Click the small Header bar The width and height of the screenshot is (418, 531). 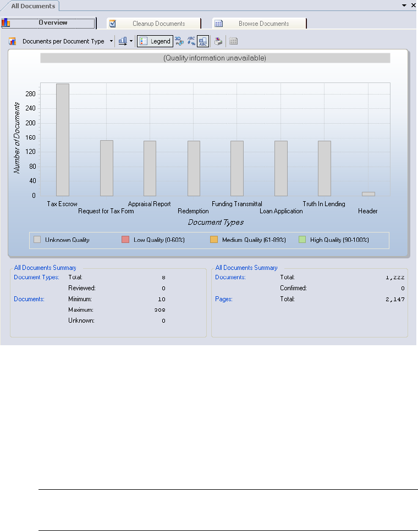pos(368,194)
